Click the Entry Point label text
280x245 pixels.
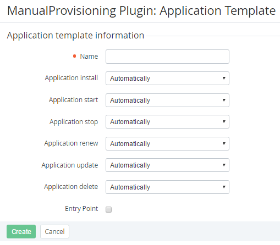coord(81,209)
